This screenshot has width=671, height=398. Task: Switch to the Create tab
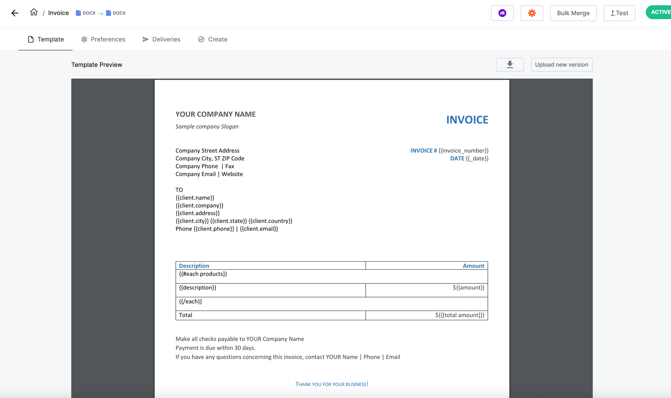(217, 39)
